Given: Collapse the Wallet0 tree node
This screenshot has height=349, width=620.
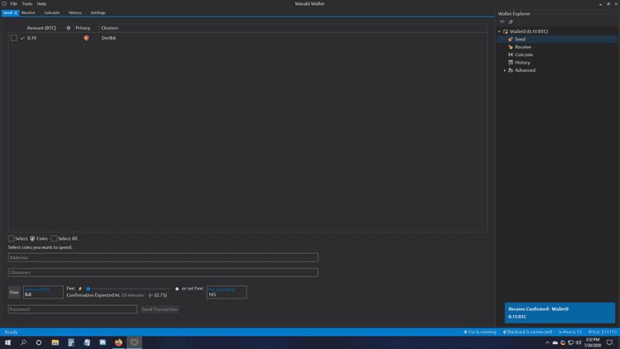Looking at the screenshot, I should tap(499, 31).
